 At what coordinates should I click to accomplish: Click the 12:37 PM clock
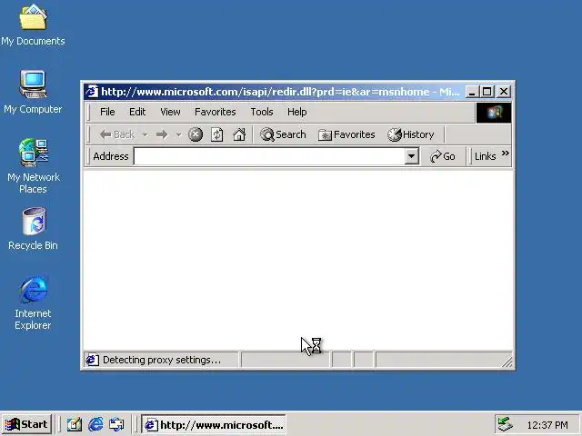click(x=547, y=425)
